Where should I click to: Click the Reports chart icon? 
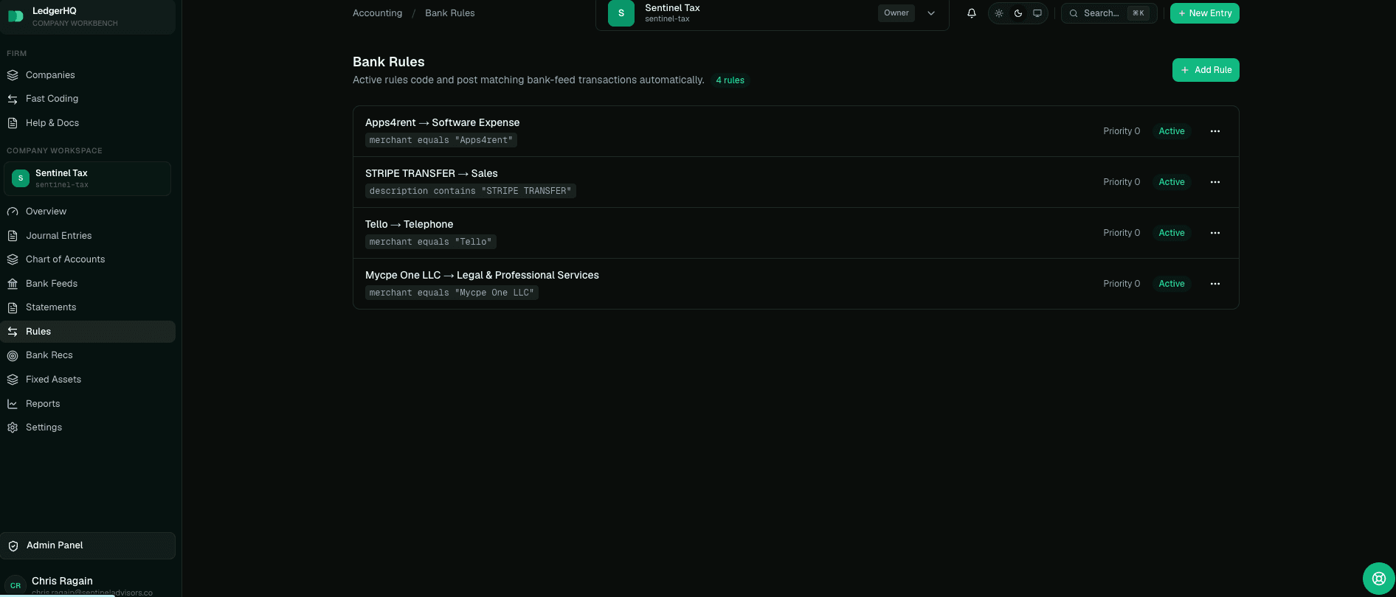(13, 404)
